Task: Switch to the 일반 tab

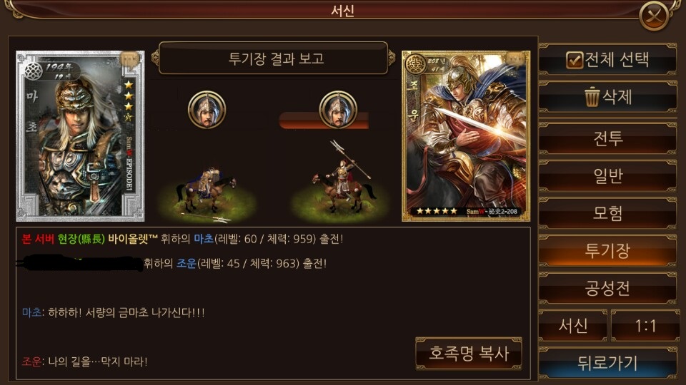Action: 607,176
